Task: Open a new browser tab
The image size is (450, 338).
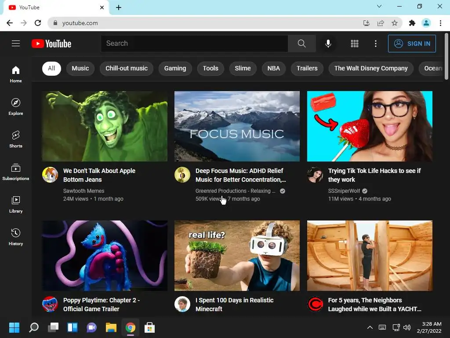Action: coord(119,7)
